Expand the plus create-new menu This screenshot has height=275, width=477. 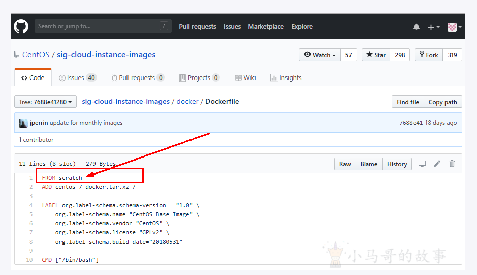(434, 27)
